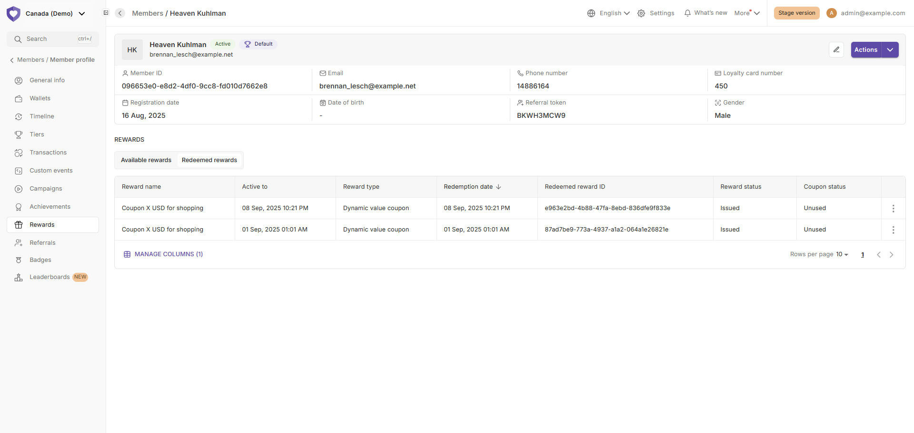Open Wallets section in sidebar
Screen dimensions: 914x433
pyautogui.click(x=40, y=98)
